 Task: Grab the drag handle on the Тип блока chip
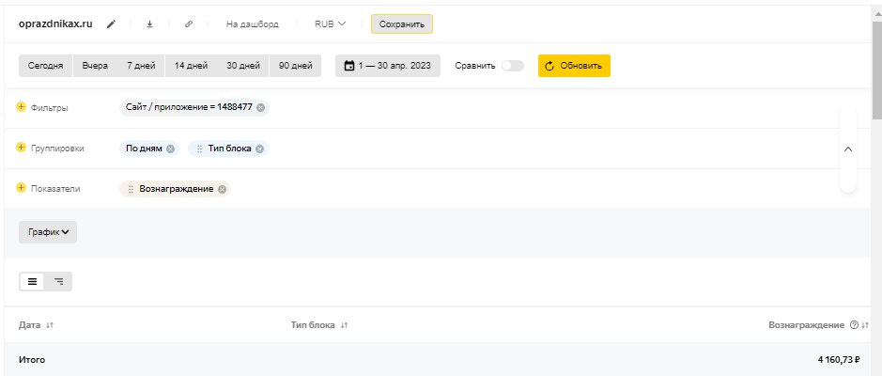[199, 149]
